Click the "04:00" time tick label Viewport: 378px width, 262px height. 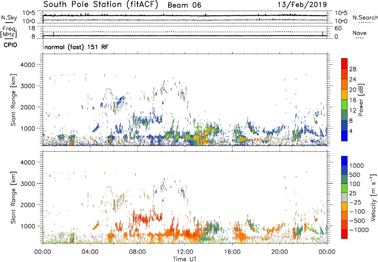click(90, 252)
